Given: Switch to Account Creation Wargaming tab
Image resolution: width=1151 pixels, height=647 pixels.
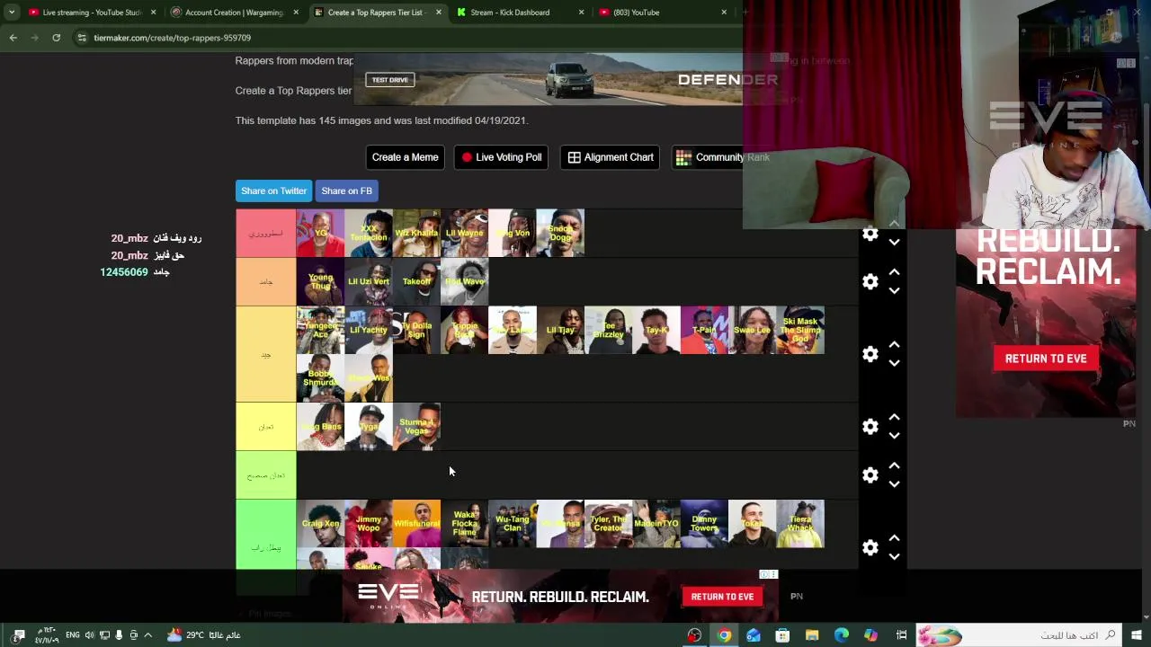Looking at the screenshot, I should tap(234, 13).
